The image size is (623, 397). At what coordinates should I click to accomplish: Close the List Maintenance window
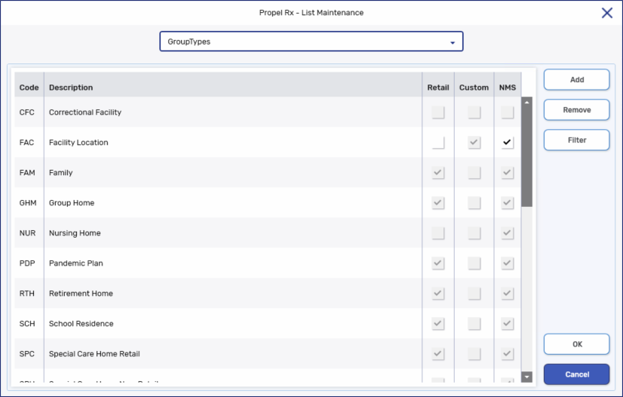click(606, 13)
